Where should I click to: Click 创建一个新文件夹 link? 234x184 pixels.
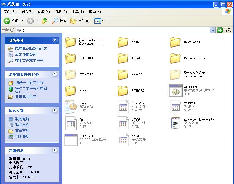(29, 83)
